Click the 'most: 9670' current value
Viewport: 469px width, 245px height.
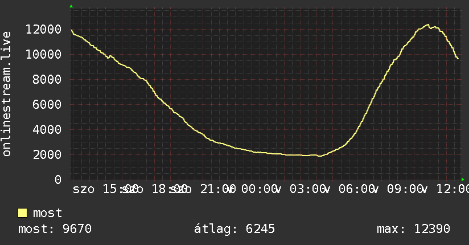pos(55,229)
